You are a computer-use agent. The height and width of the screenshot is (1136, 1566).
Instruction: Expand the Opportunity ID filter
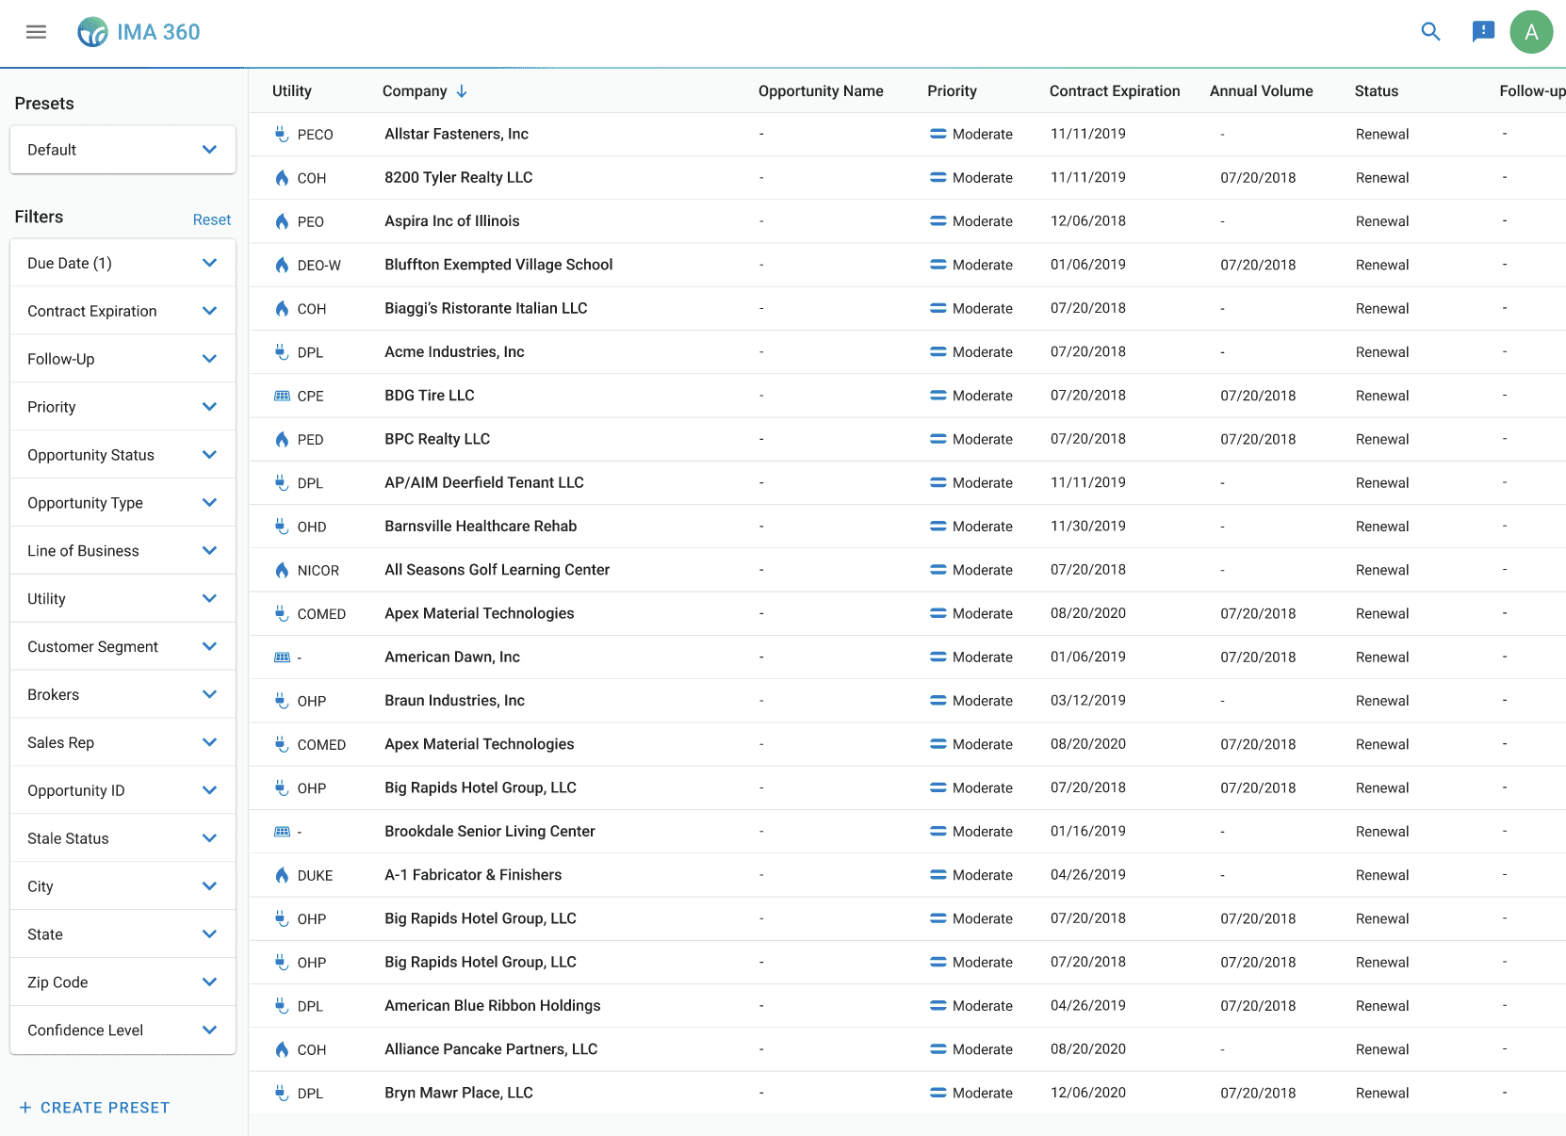tap(122, 791)
